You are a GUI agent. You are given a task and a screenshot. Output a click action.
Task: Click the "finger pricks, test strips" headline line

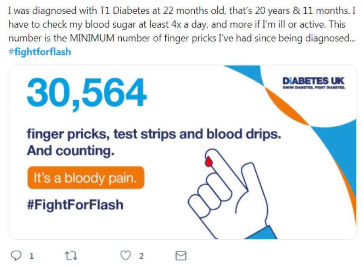[x=154, y=134]
